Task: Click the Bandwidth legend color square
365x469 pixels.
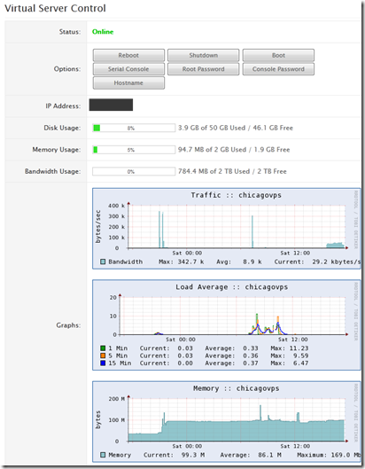Action: click(x=103, y=262)
